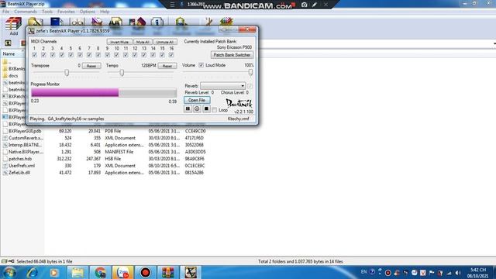The height and width of the screenshot is (279, 496).
Task: Open Windows Explorer folder on taskbar
Action: [77, 272]
